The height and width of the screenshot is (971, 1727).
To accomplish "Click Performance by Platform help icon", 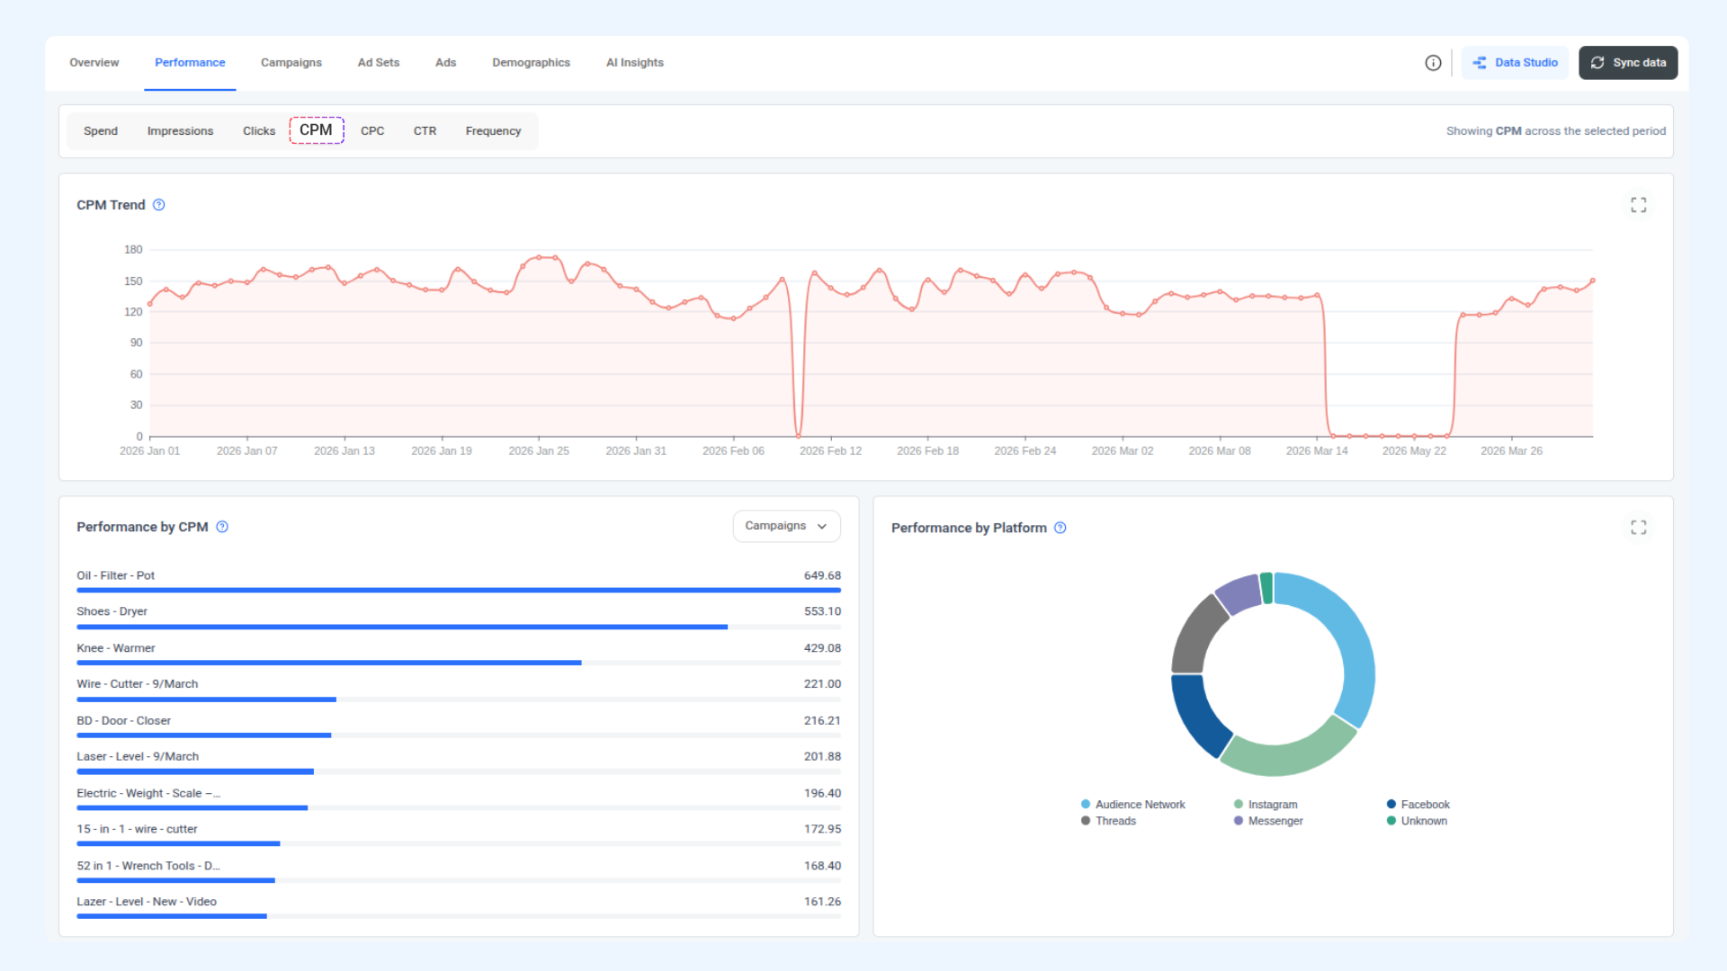I will (1060, 528).
